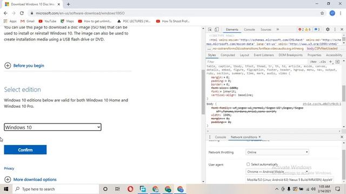The width and height of the screenshot is (346, 194).
Task: Click the breadcrumb ellipsis in Elements panel
Action: (209, 48)
